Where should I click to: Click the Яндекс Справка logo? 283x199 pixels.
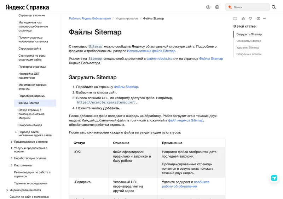point(27,7)
